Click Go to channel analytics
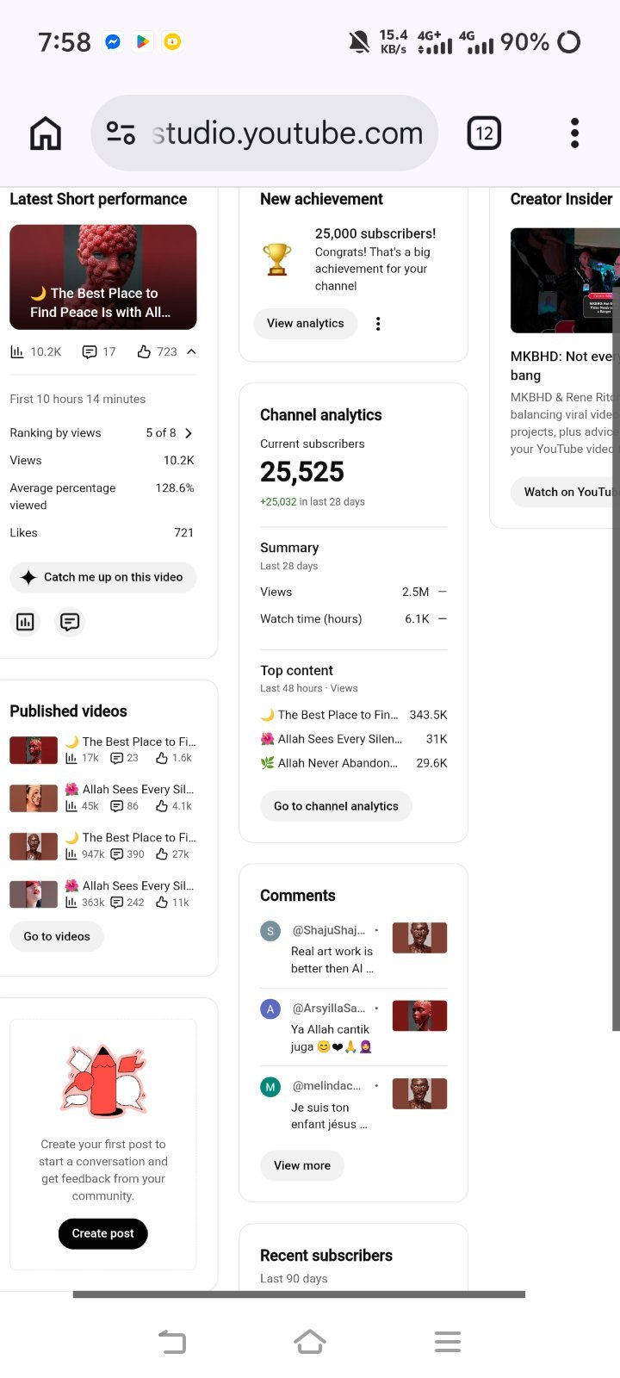 click(x=336, y=806)
